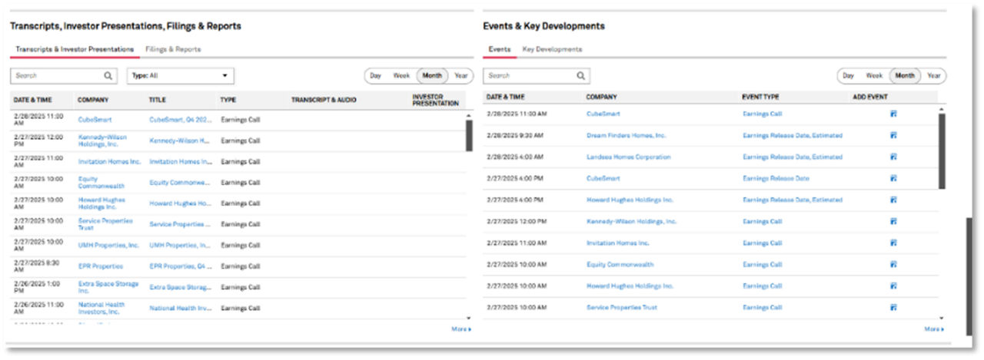Viewport: 984px width, 360px height.
Task: Add Howard Hughes 10:00 AM Earnings Call event
Action: pyautogui.click(x=893, y=286)
